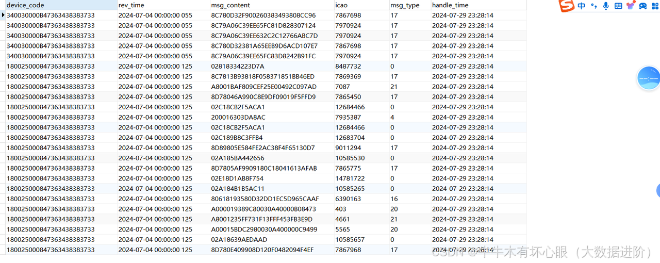Screen dimensions: 660x263
Task: Open the IME toolbox grid icon
Action: tap(655, 6)
